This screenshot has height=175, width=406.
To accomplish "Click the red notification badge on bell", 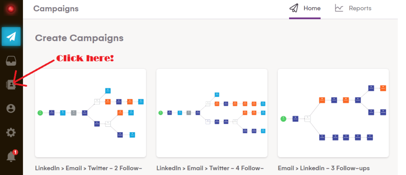I will pyautogui.click(x=15, y=152).
